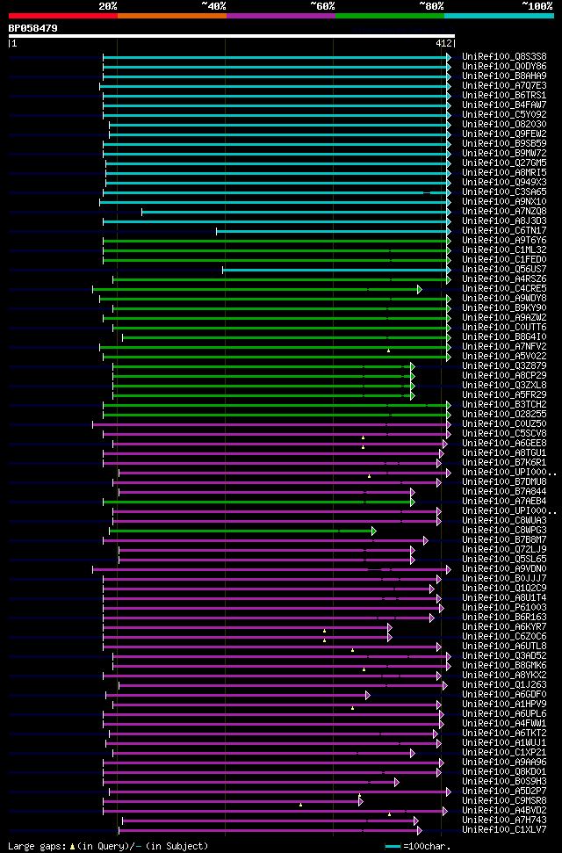Image resolution: width=562 pixels, height=853 pixels.
Task: Choose the UniRef100_B3TCH2 label
Action: [504, 405]
